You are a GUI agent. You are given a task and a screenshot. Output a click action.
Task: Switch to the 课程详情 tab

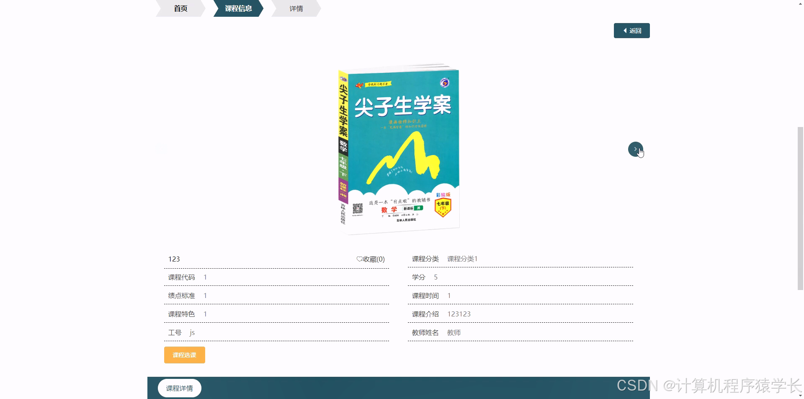[x=179, y=388]
